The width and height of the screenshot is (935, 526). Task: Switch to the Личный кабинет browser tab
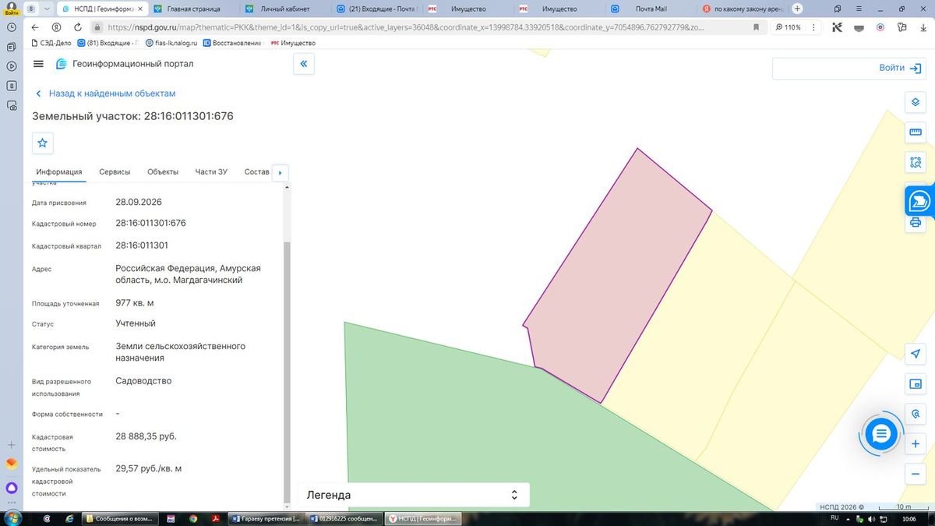(284, 9)
